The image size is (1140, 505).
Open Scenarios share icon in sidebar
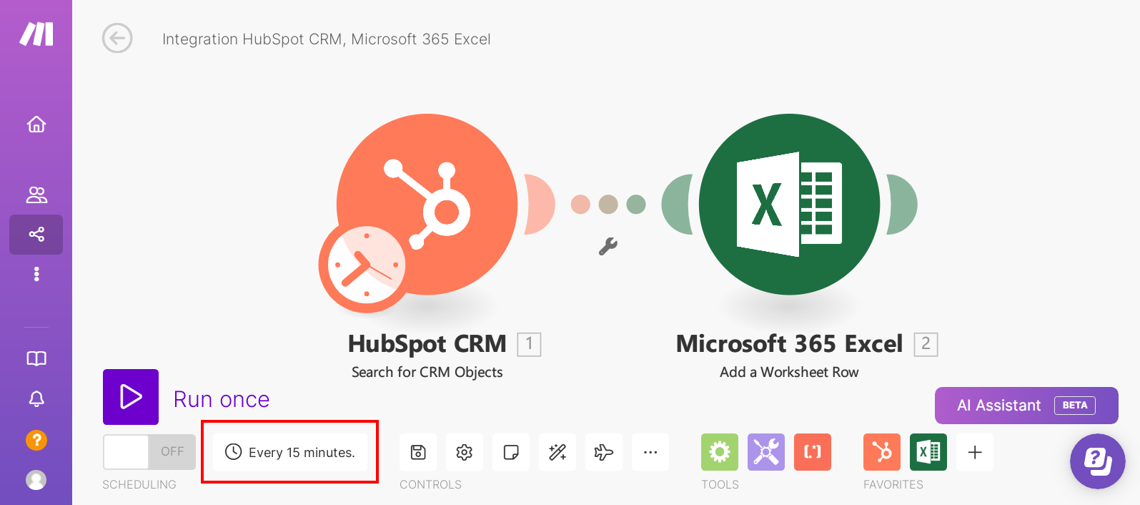click(36, 234)
